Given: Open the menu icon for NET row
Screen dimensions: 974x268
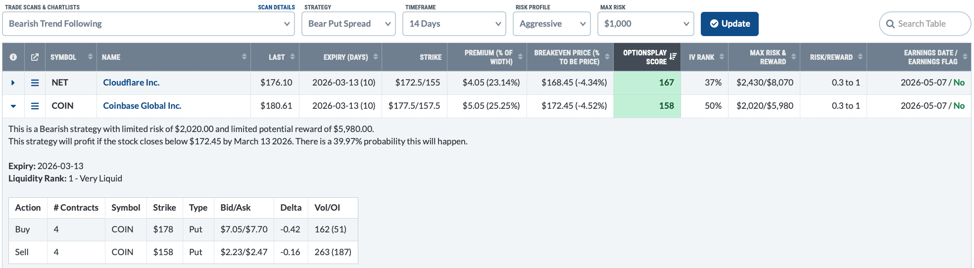Looking at the screenshot, I should [35, 83].
